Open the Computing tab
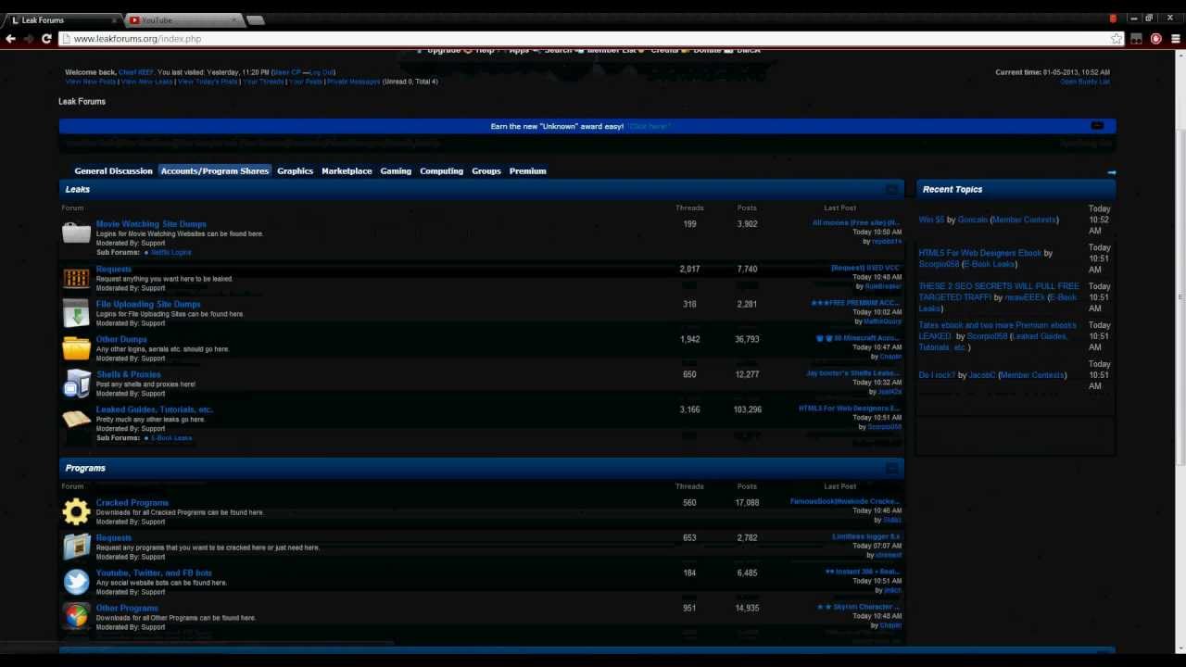The image size is (1186, 667). tap(441, 170)
